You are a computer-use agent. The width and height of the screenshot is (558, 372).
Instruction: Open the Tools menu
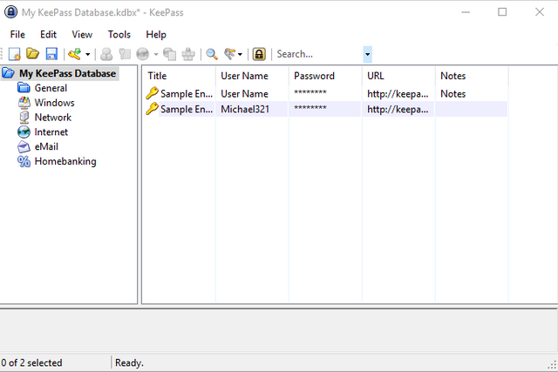click(x=119, y=35)
